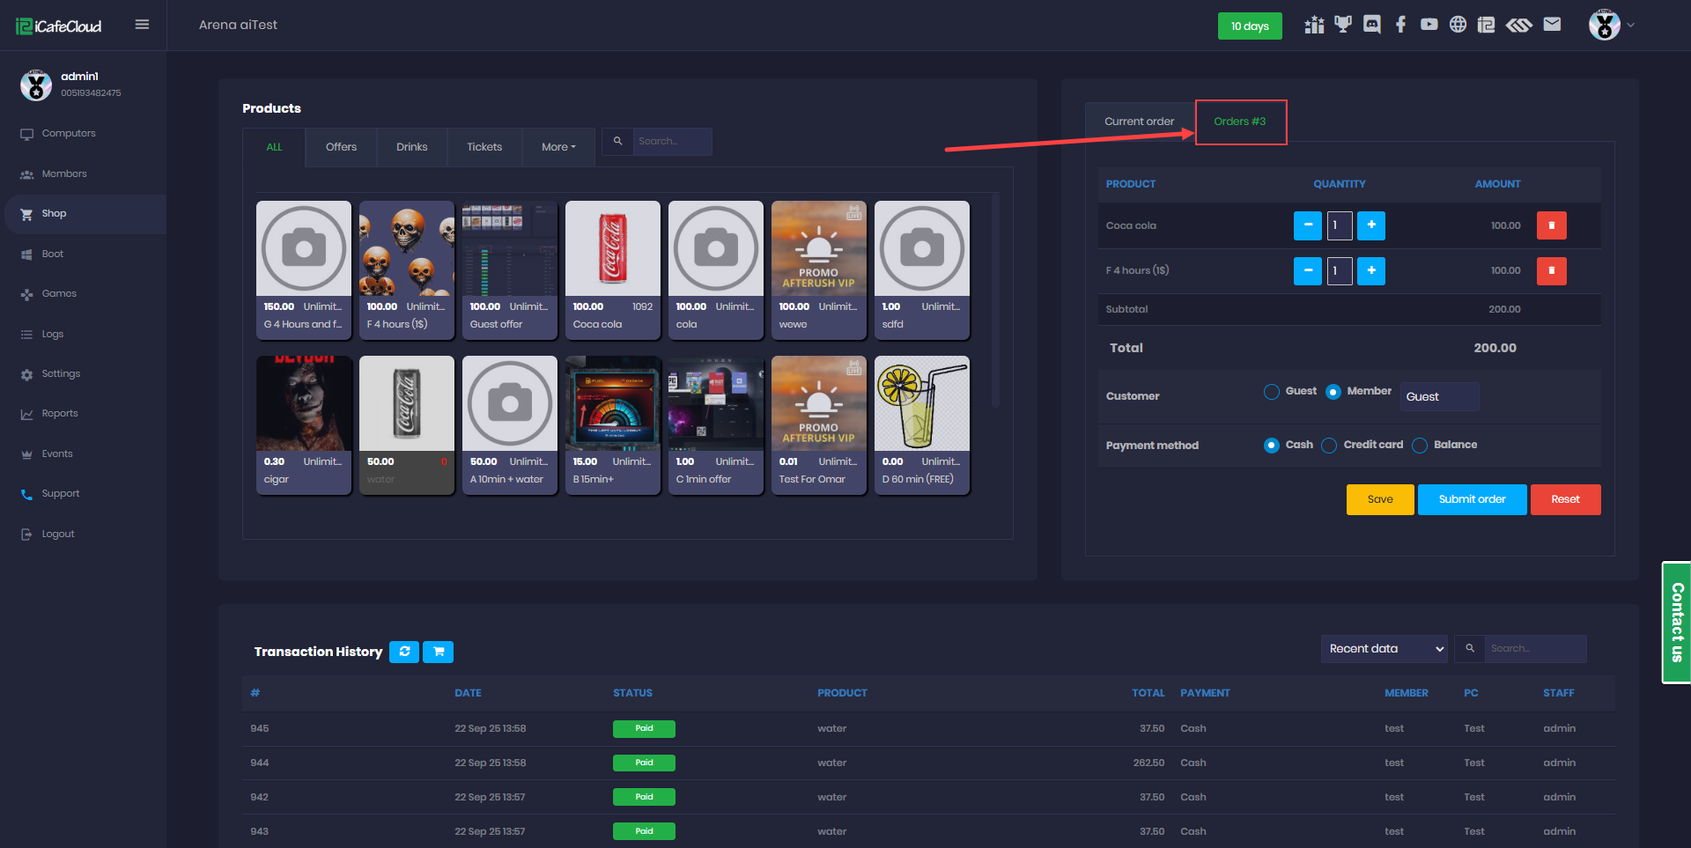Screen dimensions: 1691x848
Task: Choose Credit card payment method
Action: [x=1329, y=446]
